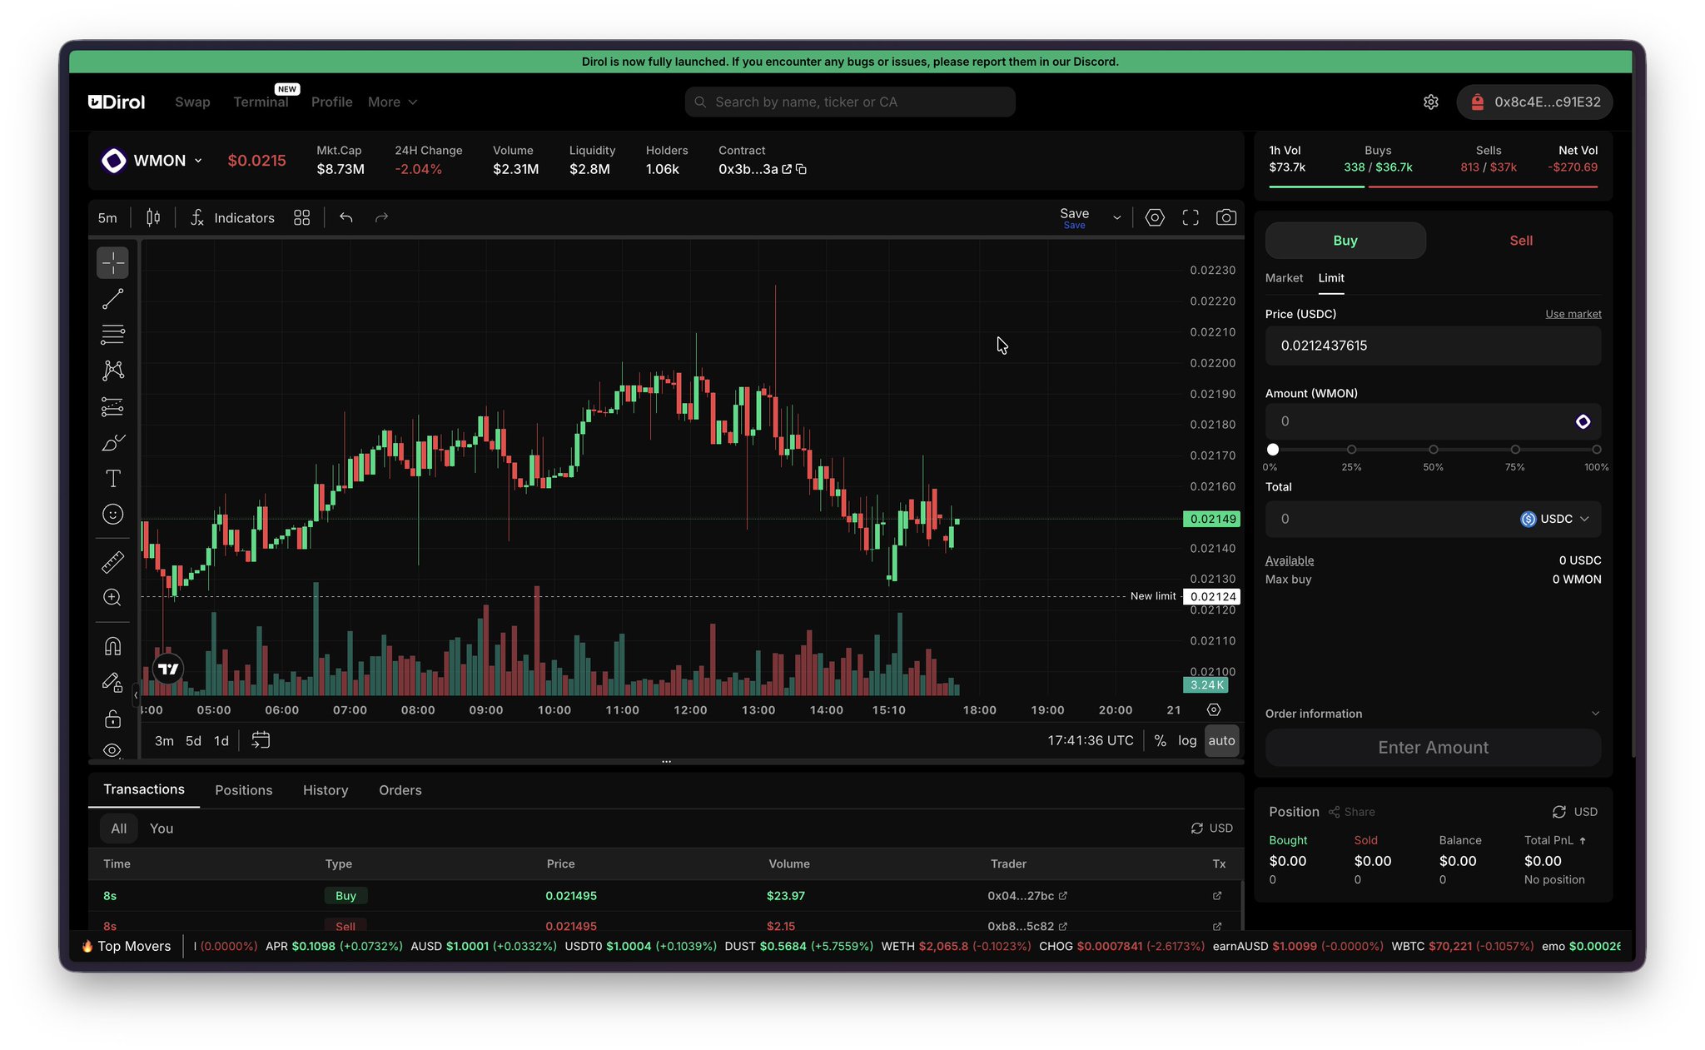
Task: Pick the ruler measure tool
Action: (x=112, y=562)
